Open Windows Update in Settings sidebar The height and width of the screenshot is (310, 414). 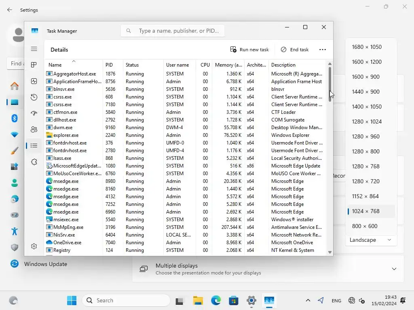[x=38, y=264]
